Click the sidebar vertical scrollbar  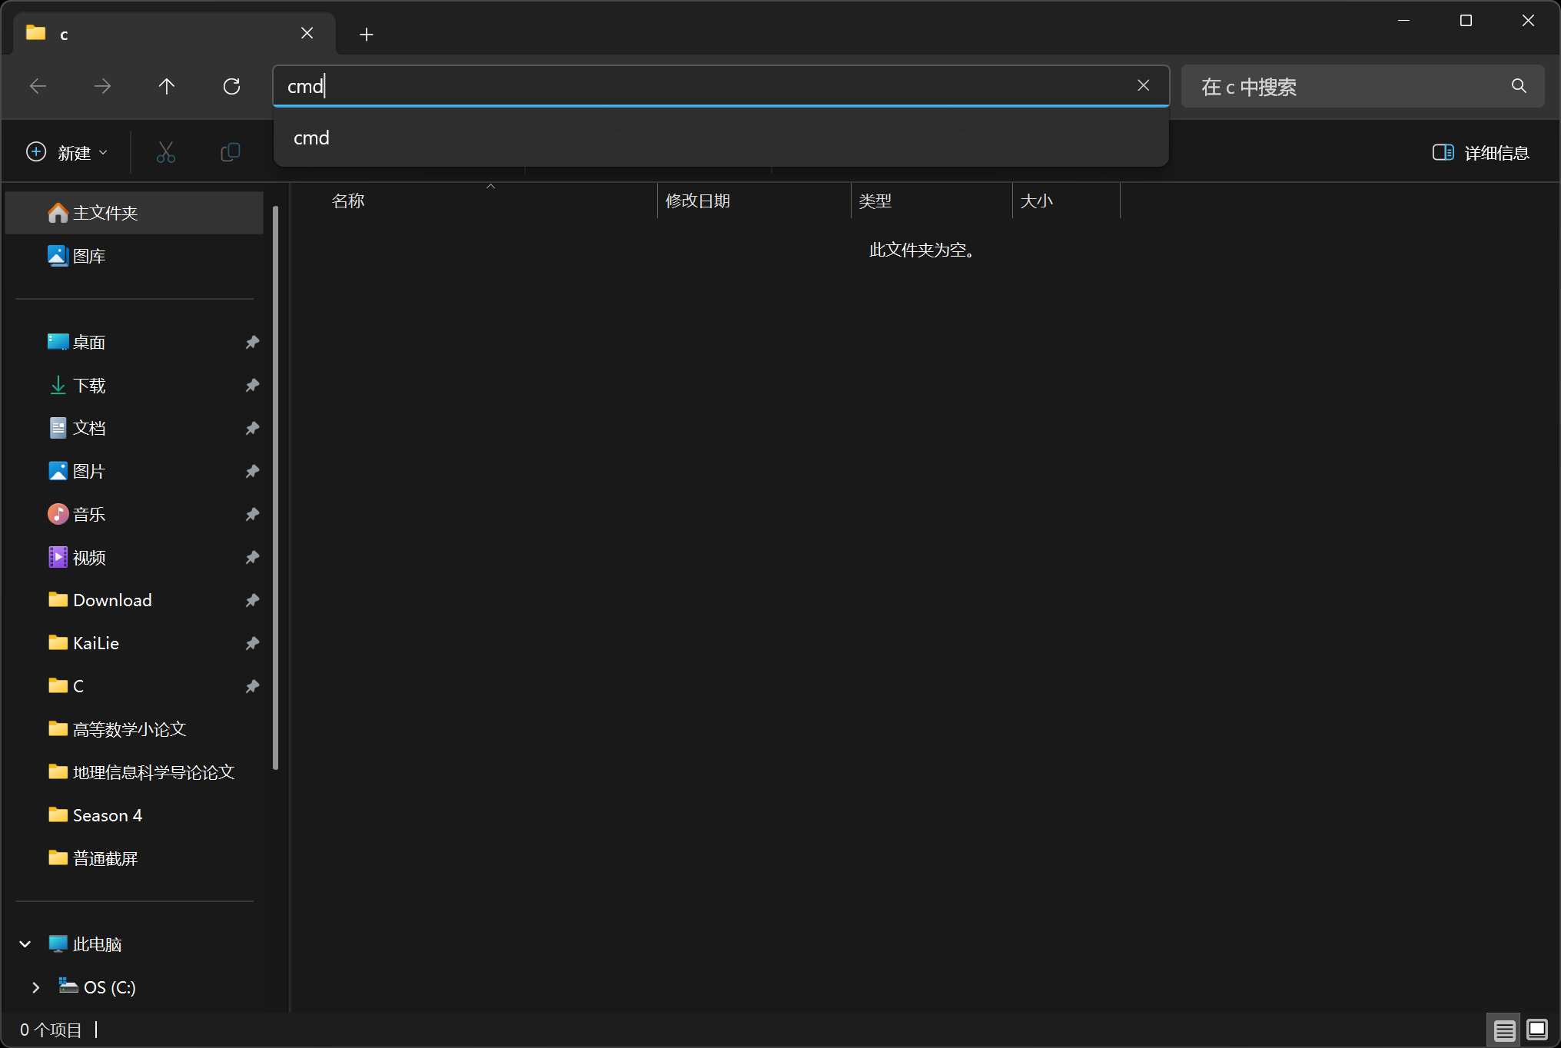[275, 487]
